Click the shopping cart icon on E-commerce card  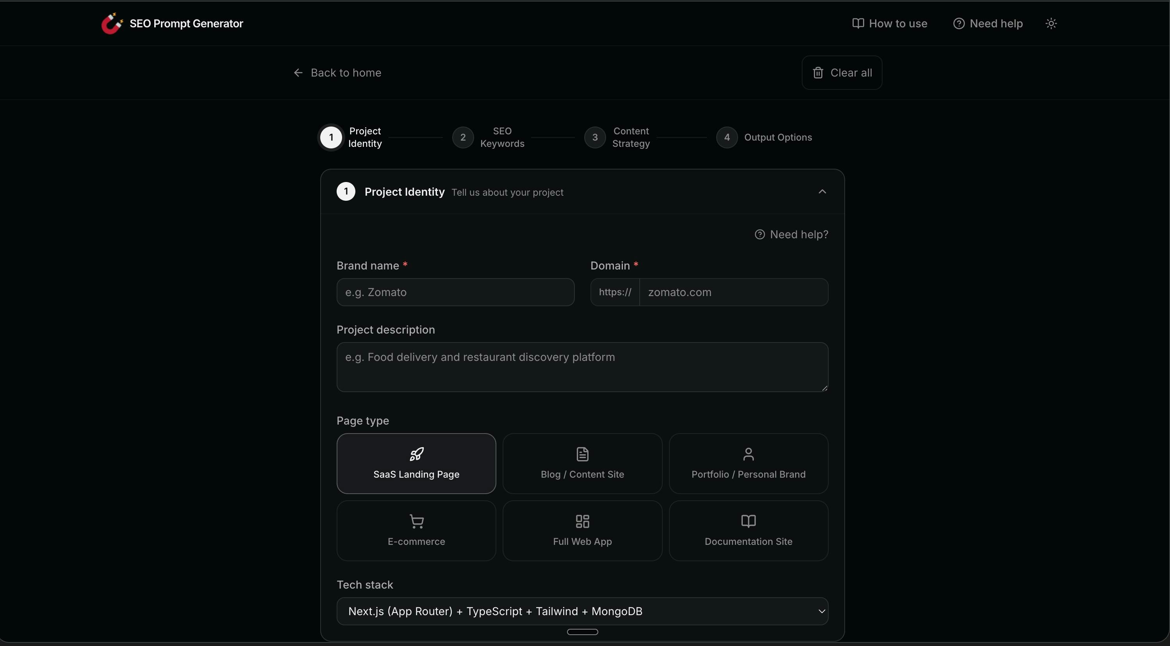tap(416, 521)
